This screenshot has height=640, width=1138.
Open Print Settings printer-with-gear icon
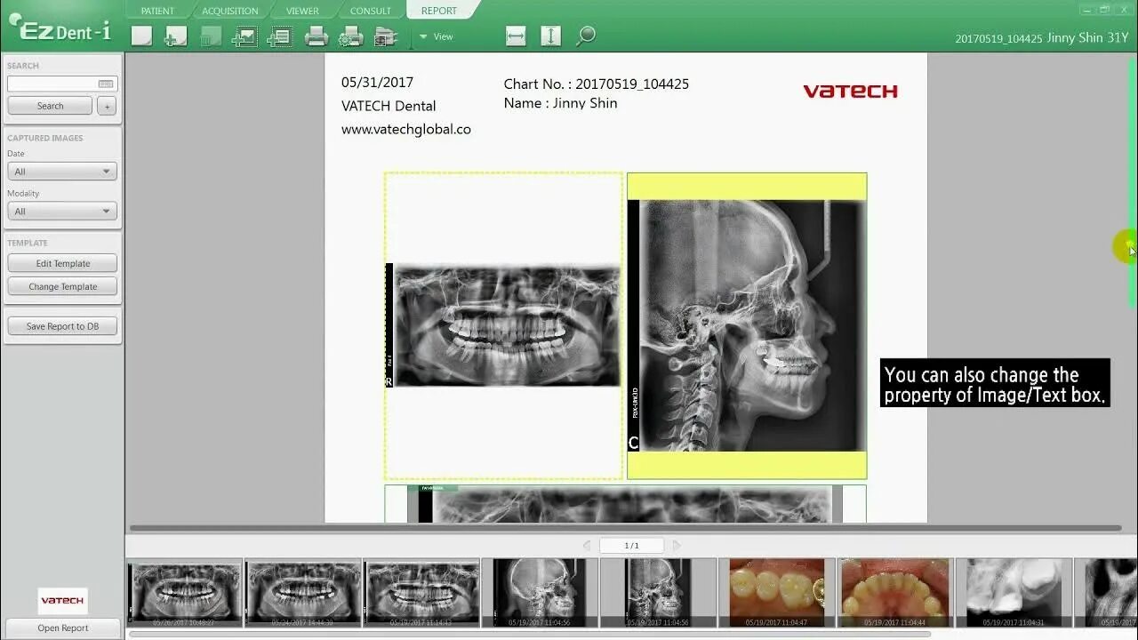coord(351,36)
